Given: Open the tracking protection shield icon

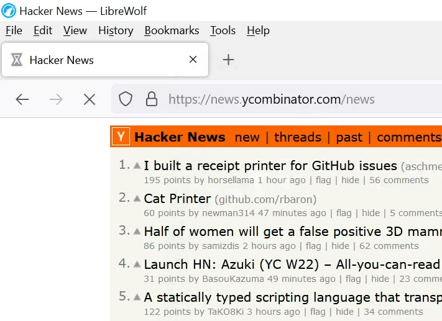Looking at the screenshot, I should coord(126,99).
